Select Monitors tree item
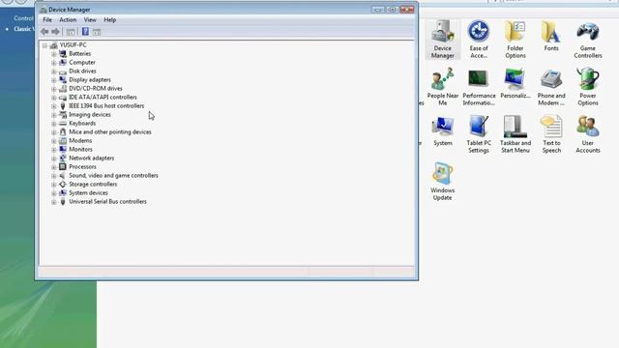This screenshot has width=619, height=348. (x=80, y=149)
